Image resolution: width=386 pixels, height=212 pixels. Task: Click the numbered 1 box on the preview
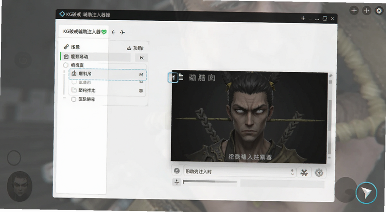click(173, 78)
